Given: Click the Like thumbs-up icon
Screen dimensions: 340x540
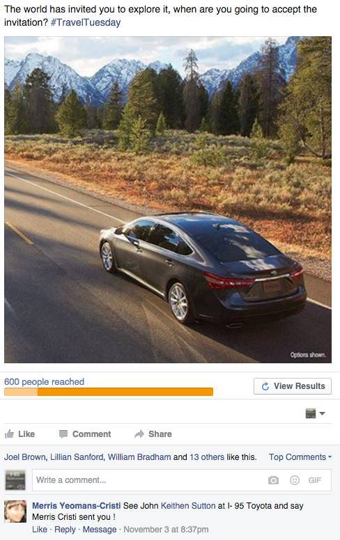Looking at the screenshot, I should [x=9, y=434].
